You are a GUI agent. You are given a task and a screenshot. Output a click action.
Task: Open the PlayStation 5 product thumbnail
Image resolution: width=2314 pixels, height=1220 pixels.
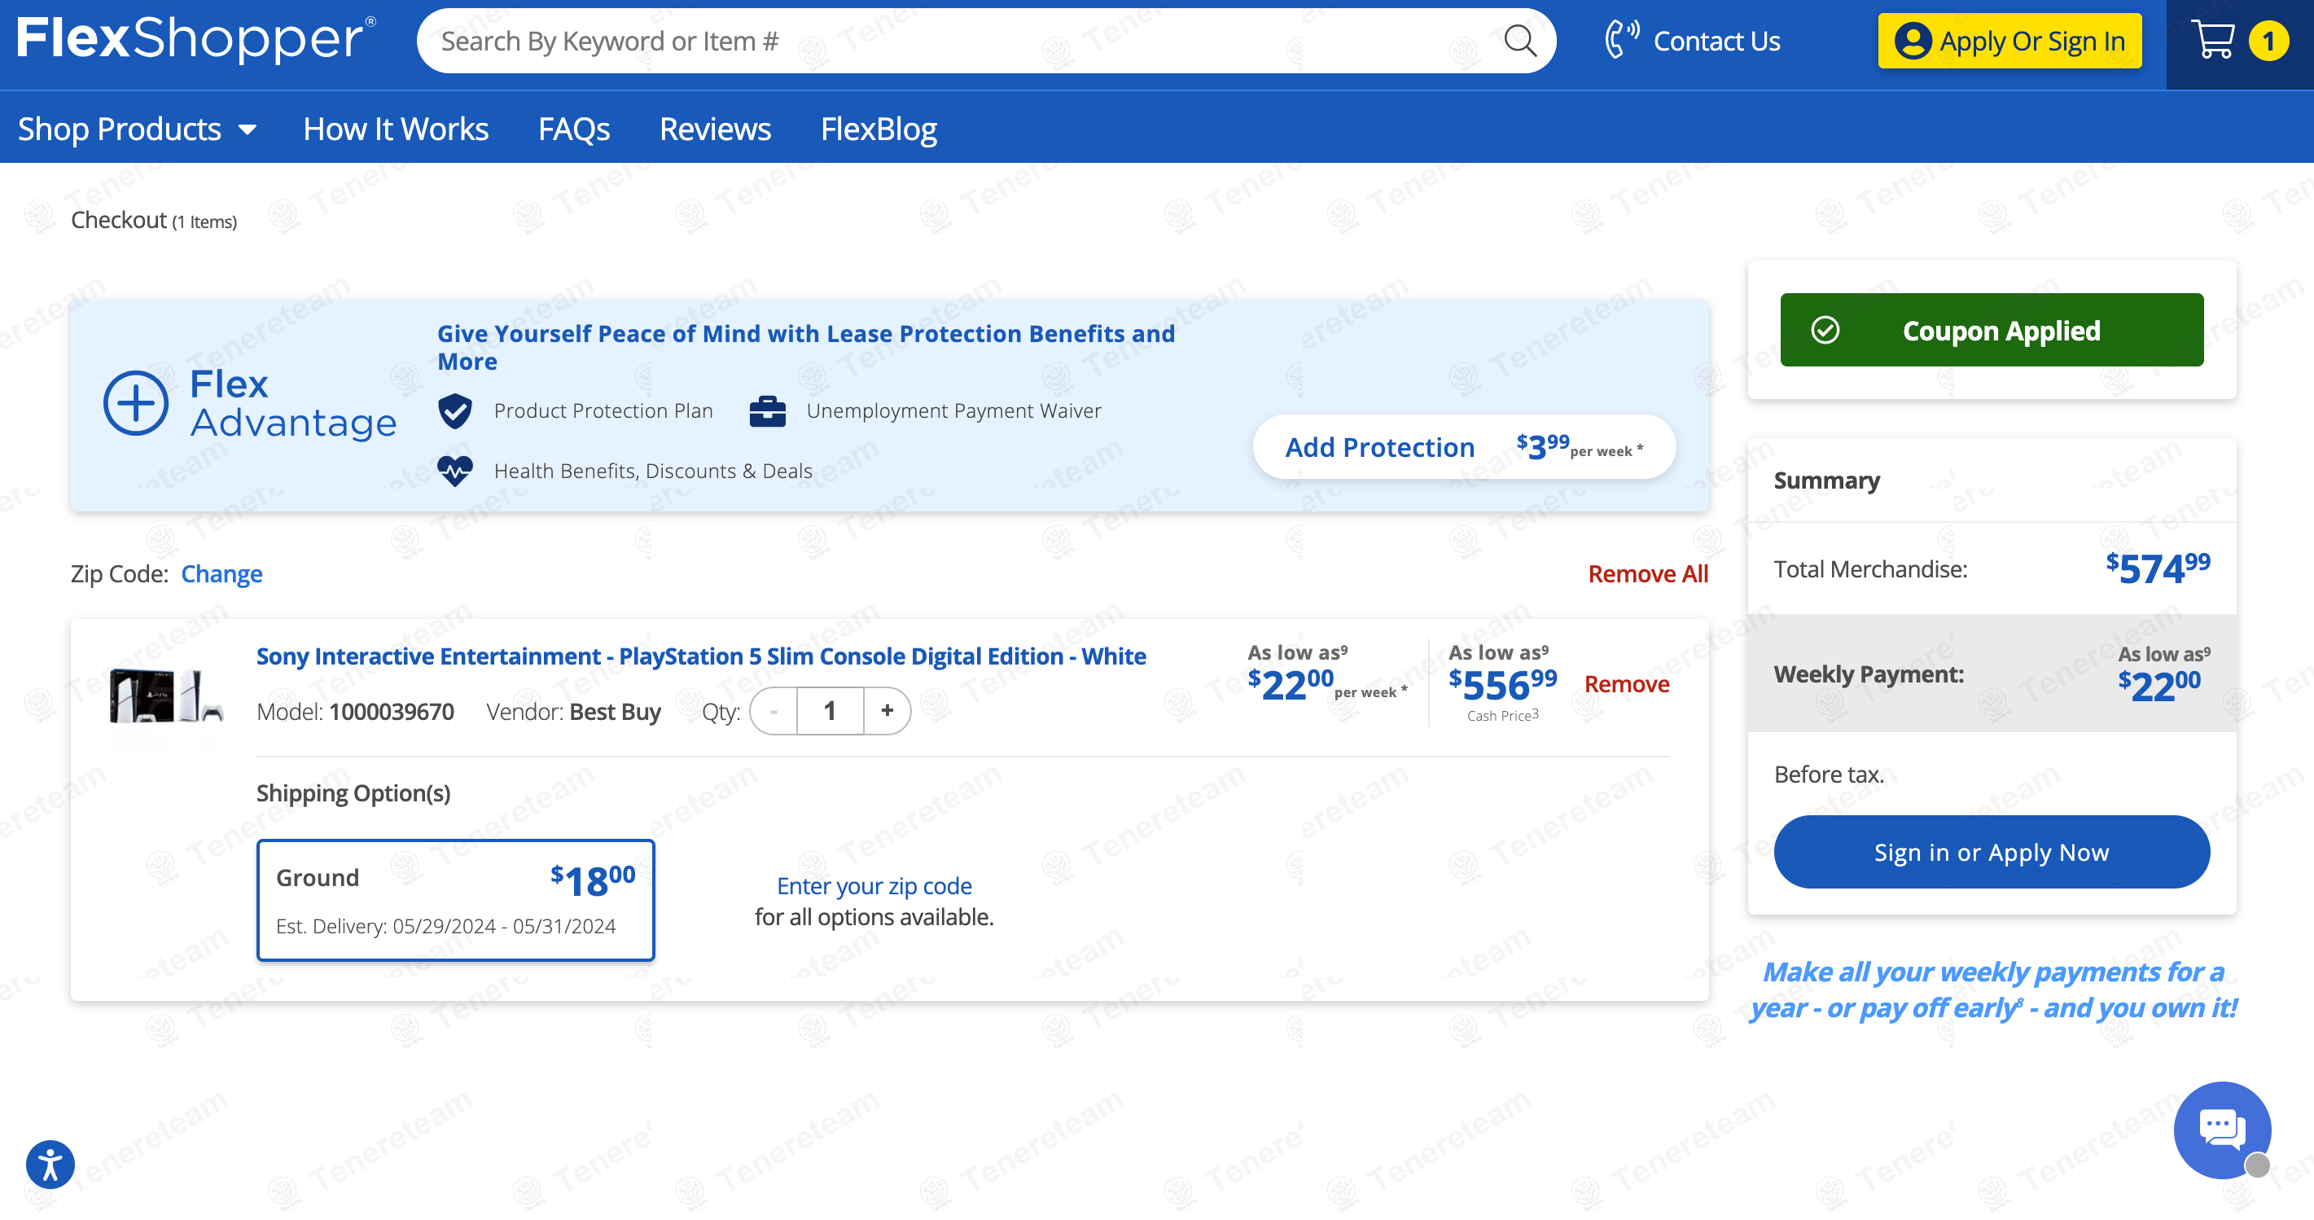coord(164,695)
